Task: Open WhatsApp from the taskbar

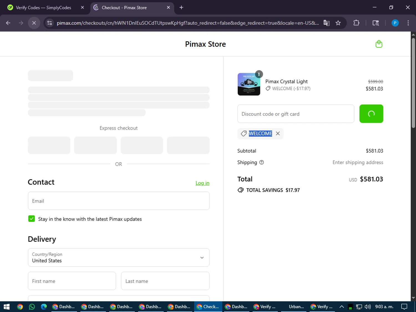Action: 32,307
